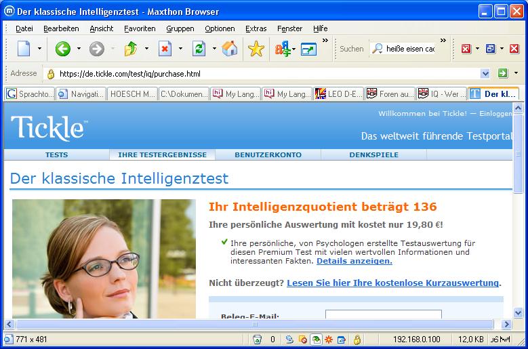Click the Einloggen link
The height and width of the screenshot is (349, 528).
tap(495, 114)
